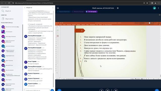Open the plus actions button

tap(59, 90)
